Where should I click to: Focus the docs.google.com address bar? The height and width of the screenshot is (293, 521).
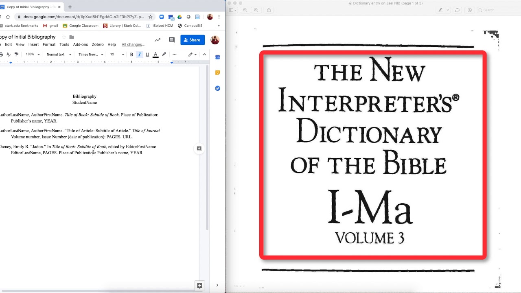pos(83,17)
